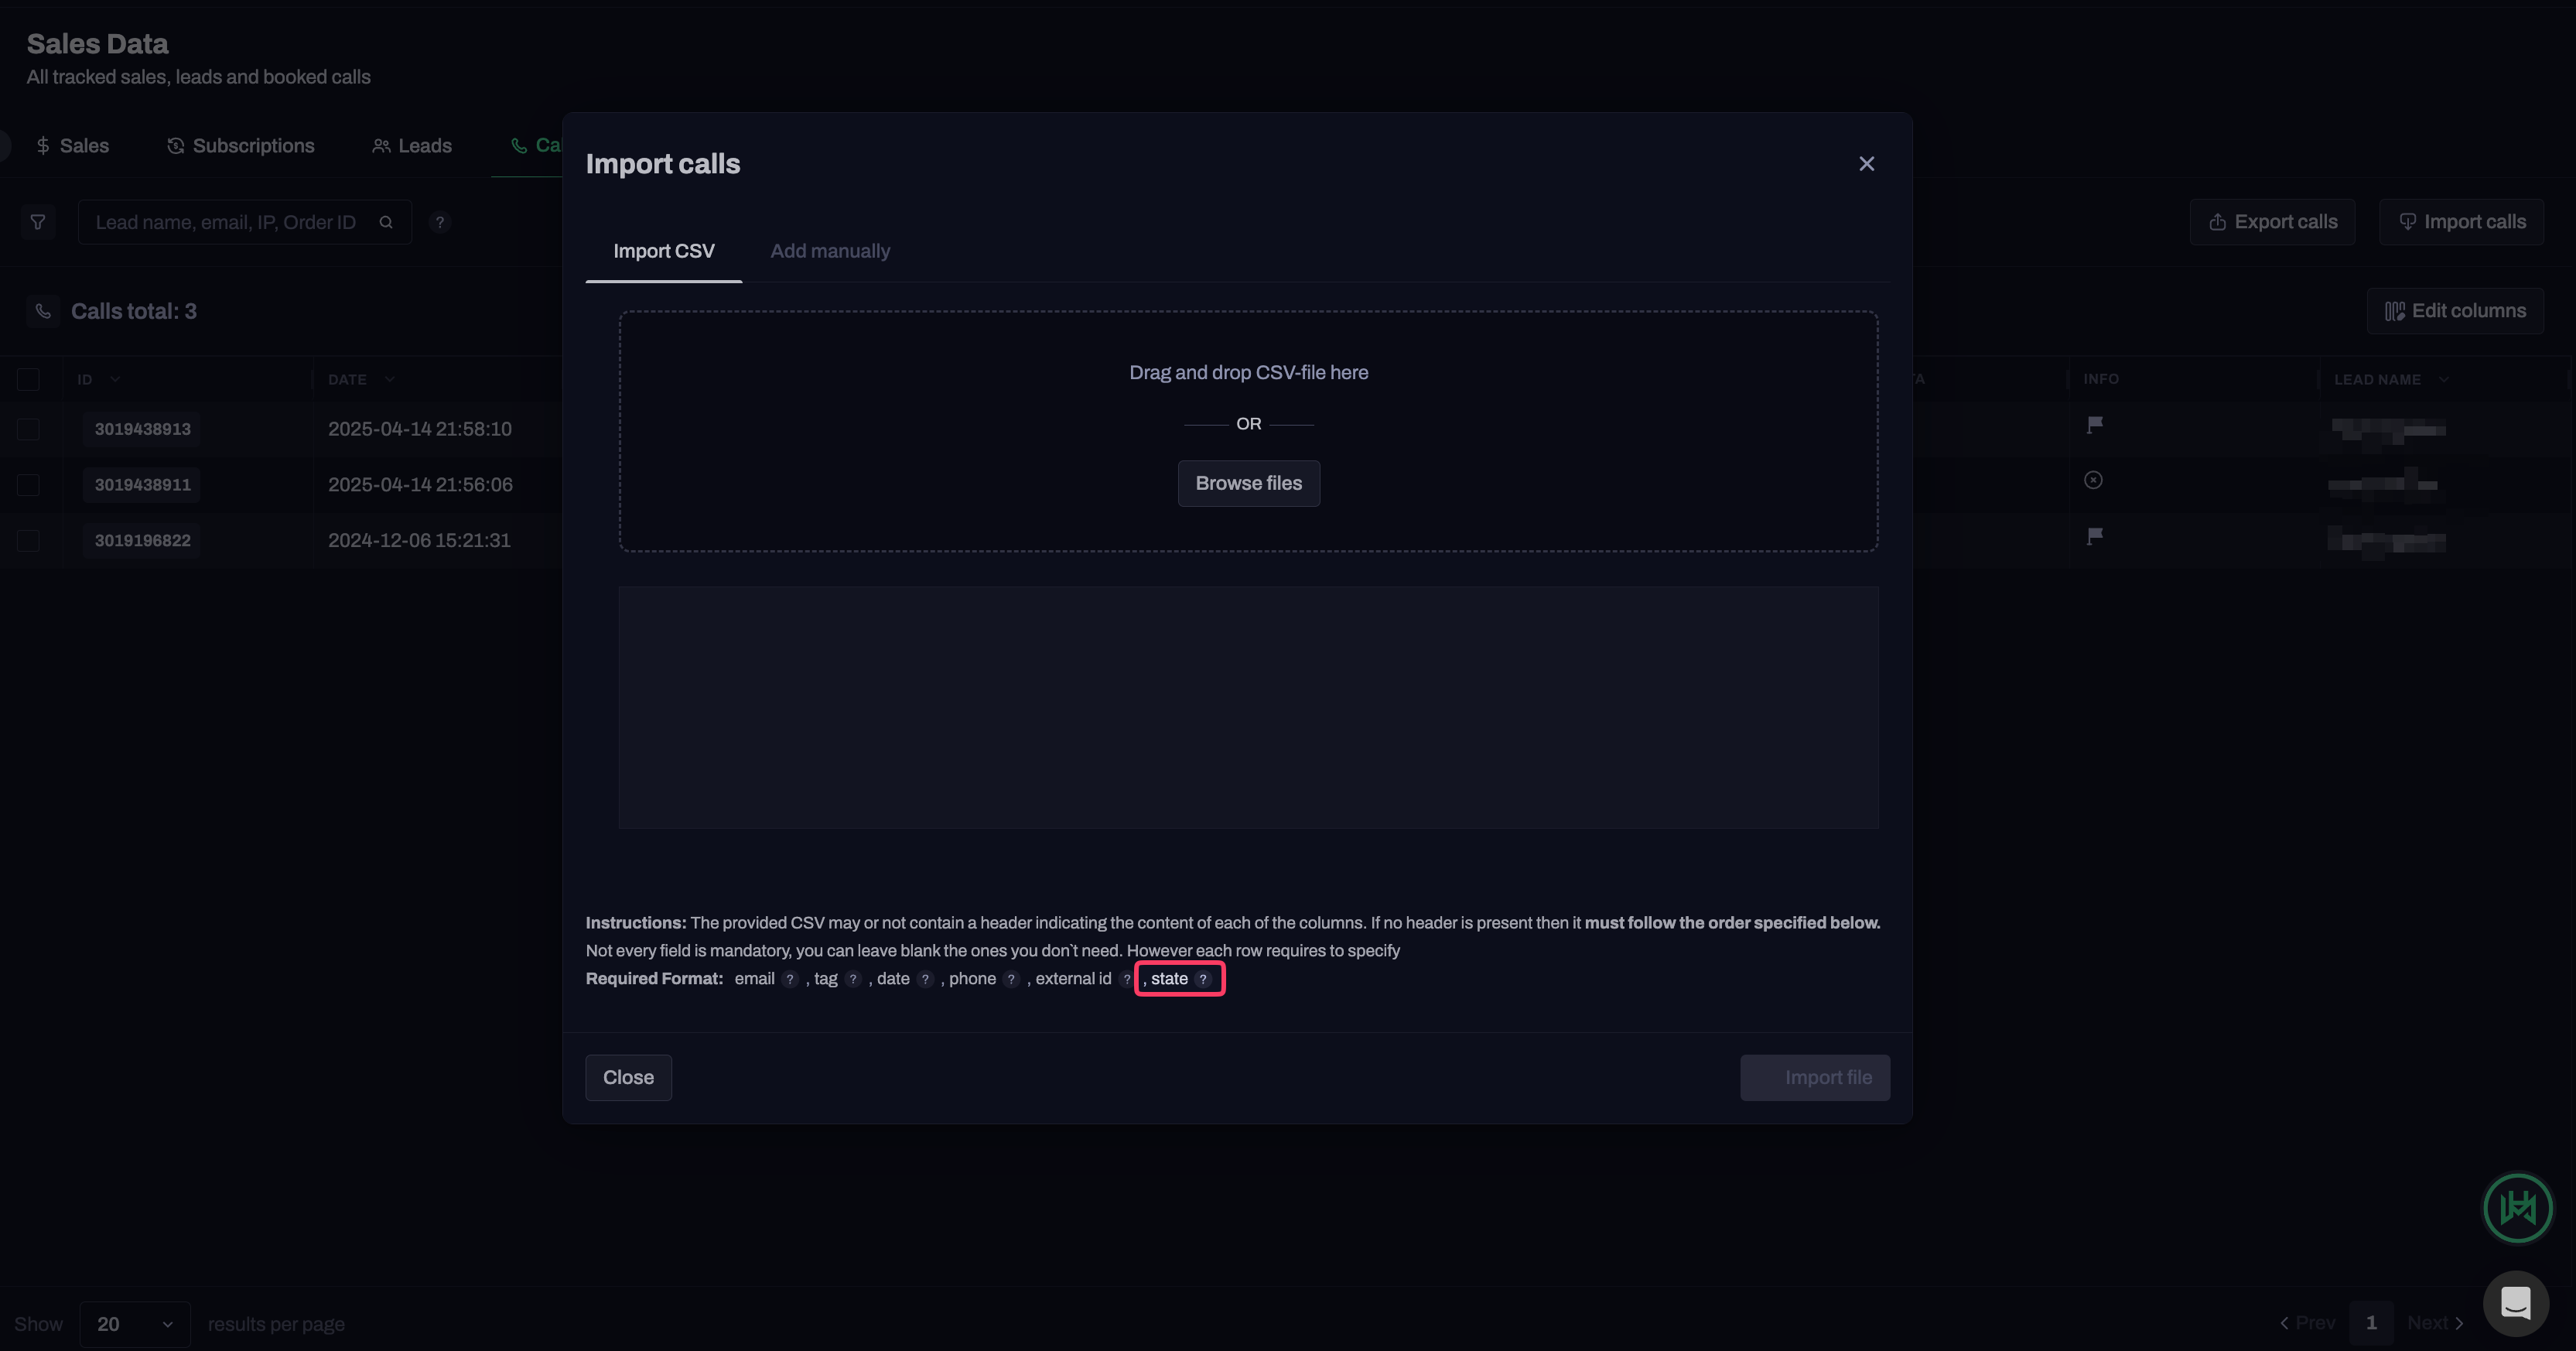Viewport: 2576px width, 1351px height.
Task: Click the help icon beside search box
Action: pos(440,222)
